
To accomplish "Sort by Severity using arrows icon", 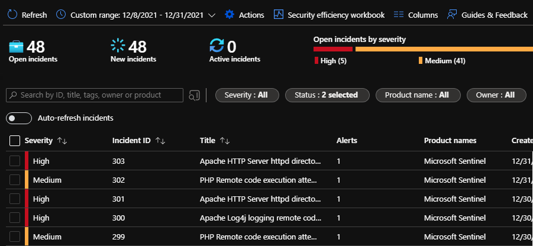I will pyautogui.click(x=62, y=141).
